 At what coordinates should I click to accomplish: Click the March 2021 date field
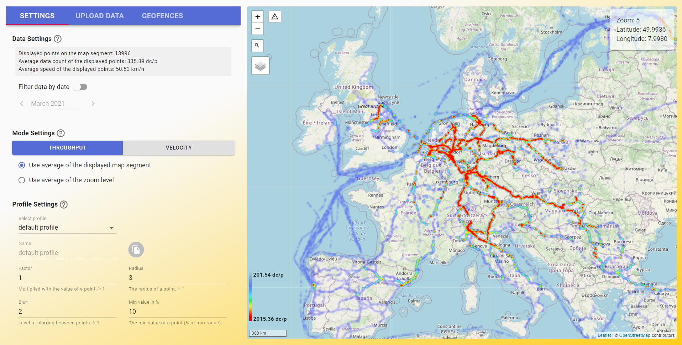(x=57, y=104)
